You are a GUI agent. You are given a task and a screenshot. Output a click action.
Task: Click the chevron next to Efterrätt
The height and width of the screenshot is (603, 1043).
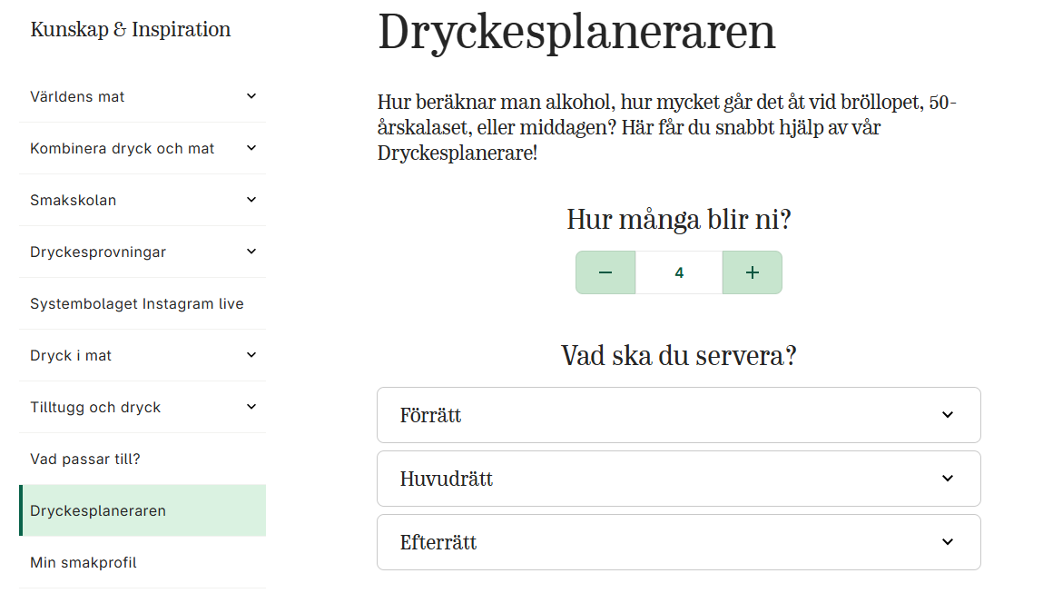tap(948, 542)
